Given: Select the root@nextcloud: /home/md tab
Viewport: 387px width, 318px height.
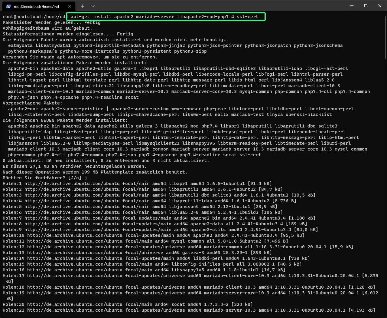Looking at the screenshot, I should coord(39,6).
